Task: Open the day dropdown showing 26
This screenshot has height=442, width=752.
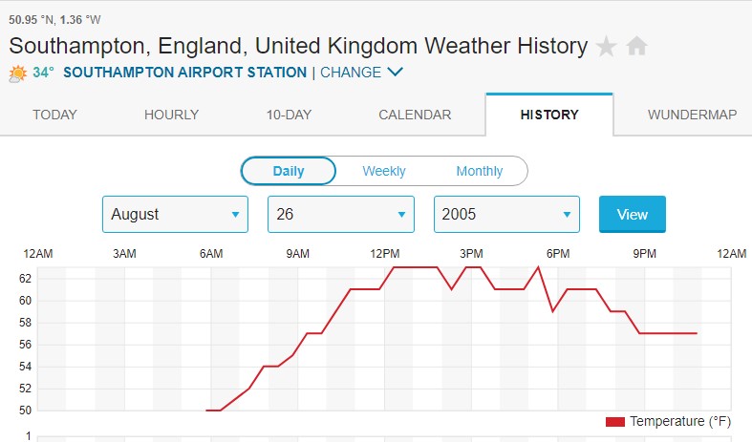Action: pos(341,215)
